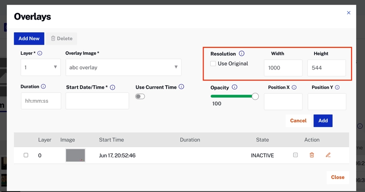
Task: Click the Use Current Time info icon
Action: point(181,87)
